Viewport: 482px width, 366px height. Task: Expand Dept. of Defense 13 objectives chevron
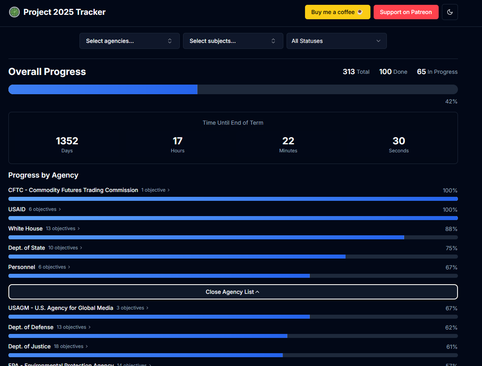pyautogui.click(x=89, y=327)
